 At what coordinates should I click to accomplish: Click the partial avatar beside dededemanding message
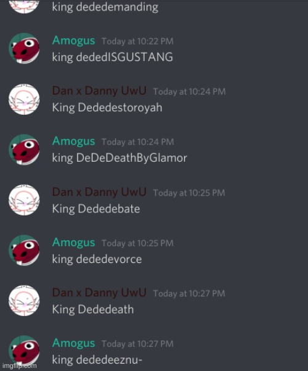(24, 6)
